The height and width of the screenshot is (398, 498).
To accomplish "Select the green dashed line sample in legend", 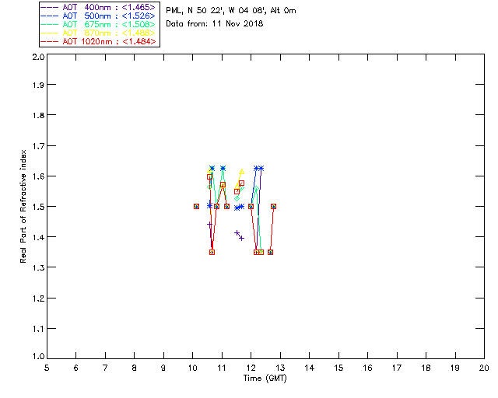I will click(50, 24).
